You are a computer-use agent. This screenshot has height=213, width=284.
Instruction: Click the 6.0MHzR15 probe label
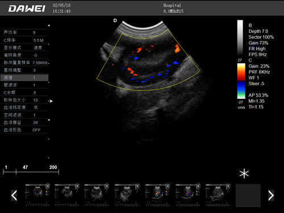coord(173,11)
